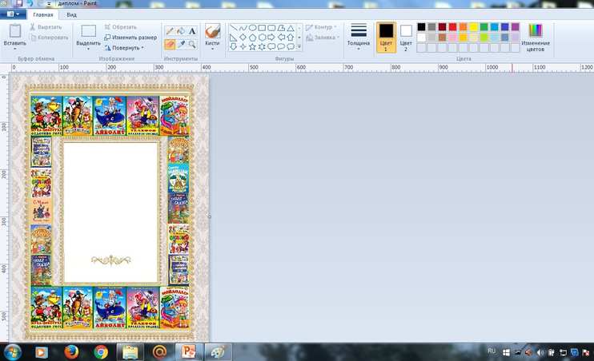Open the Повернуть (rotate) dropdown
This screenshot has height=361, width=594.
(126, 47)
